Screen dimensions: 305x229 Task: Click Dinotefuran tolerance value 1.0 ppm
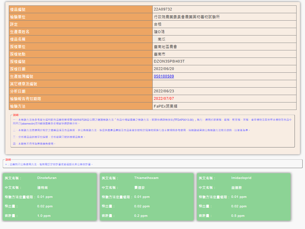44,216
